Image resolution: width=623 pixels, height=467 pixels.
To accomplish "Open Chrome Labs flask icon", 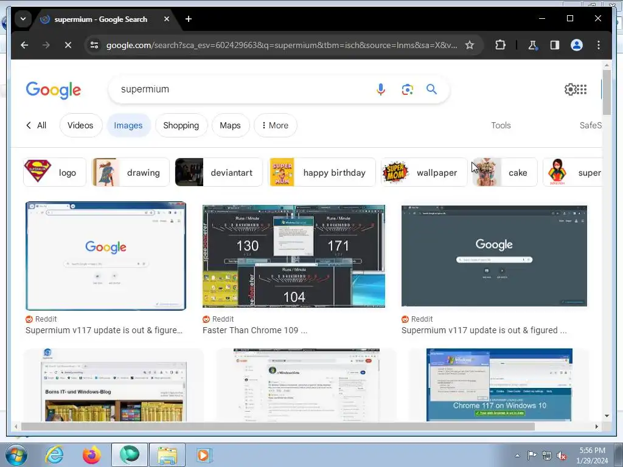I will pos(533,45).
